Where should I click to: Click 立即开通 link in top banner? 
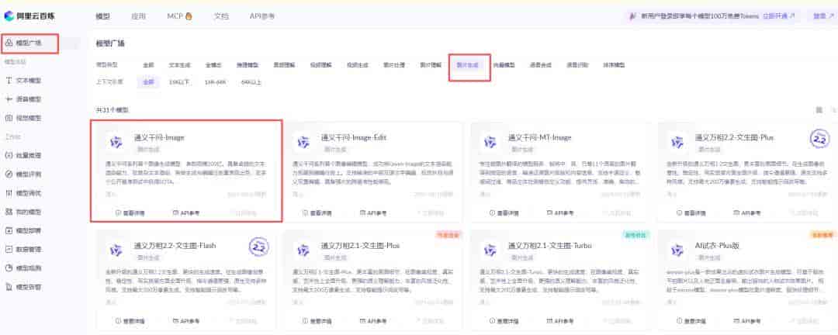coord(779,16)
